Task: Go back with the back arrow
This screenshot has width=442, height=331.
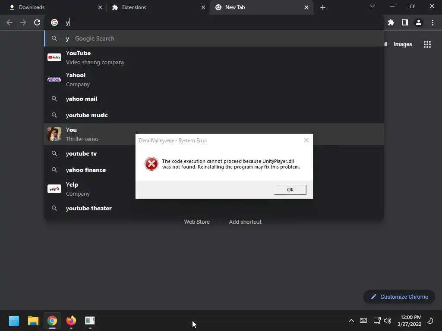Action: [x=9, y=22]
